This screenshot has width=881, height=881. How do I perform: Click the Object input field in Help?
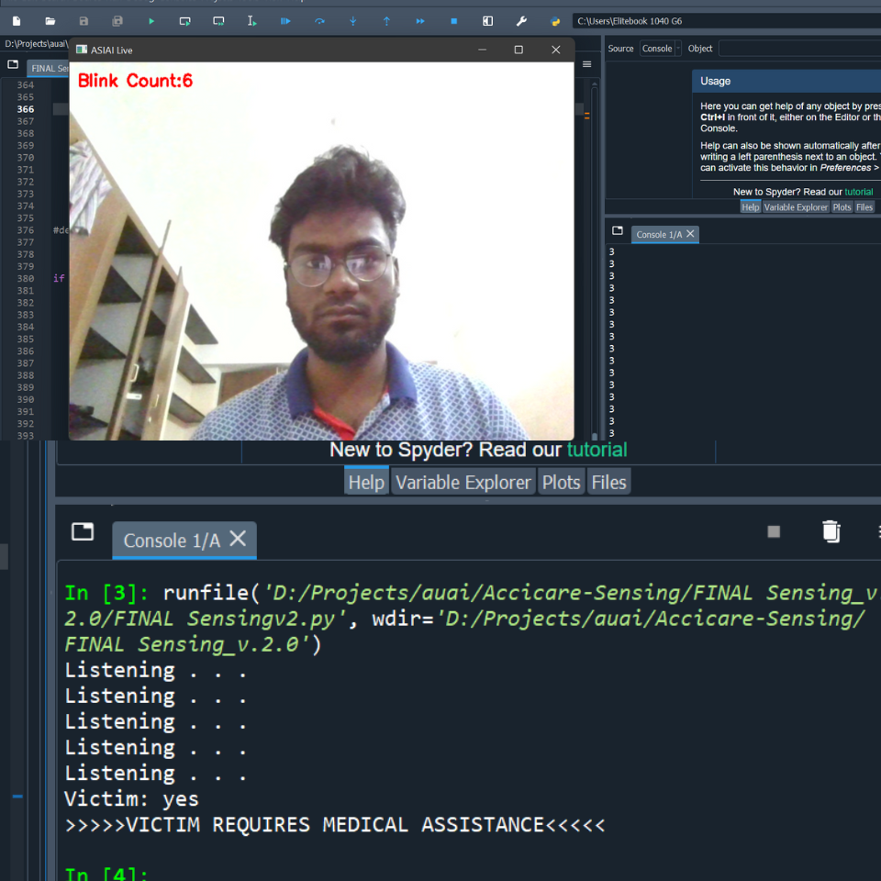(x=798, y=49)
